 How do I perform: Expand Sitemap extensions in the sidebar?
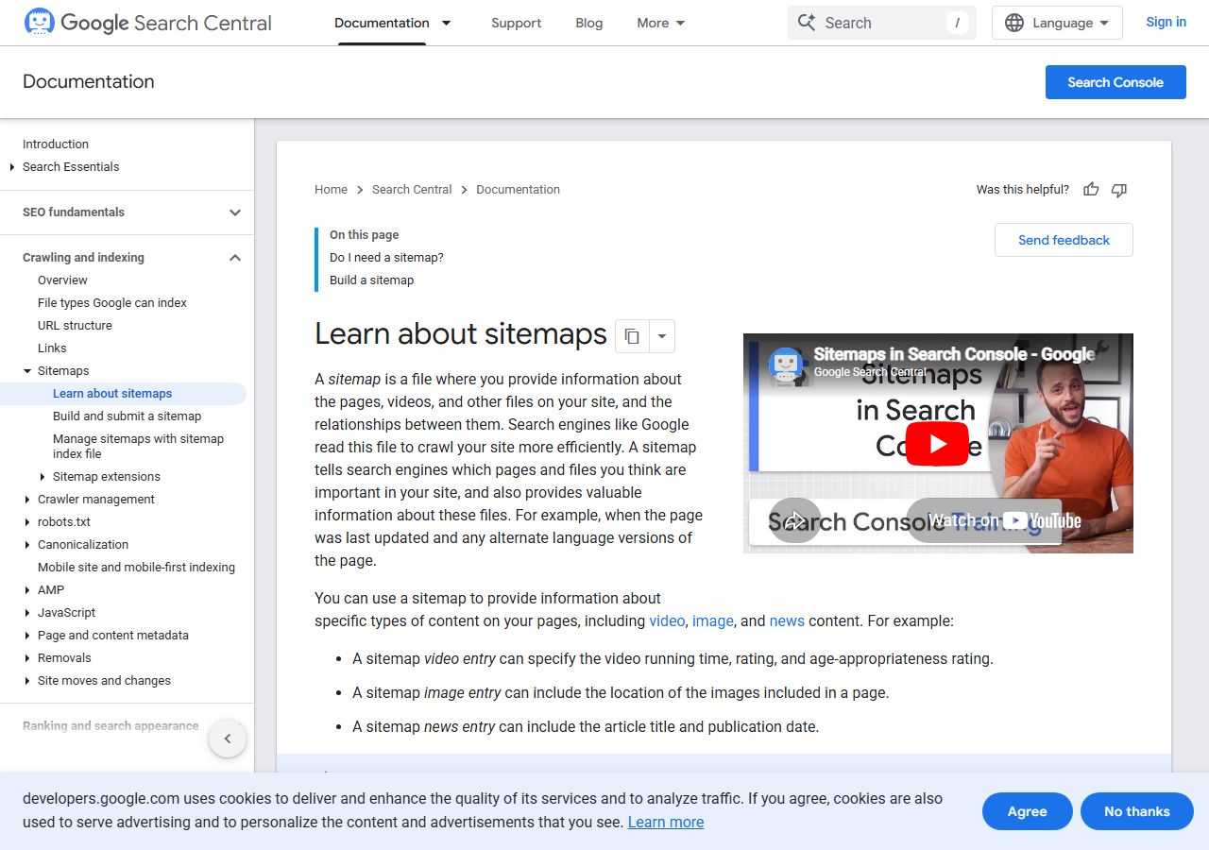pos(43,477)
